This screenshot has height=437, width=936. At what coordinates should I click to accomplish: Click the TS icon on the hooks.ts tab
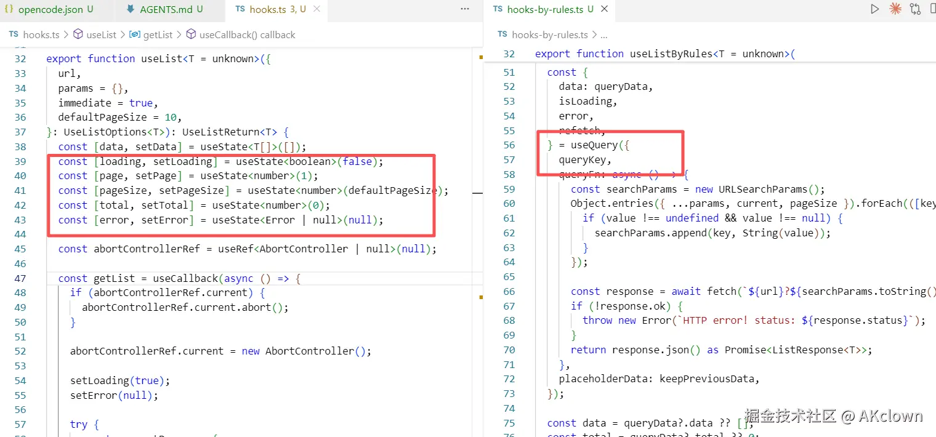point(240,9)
